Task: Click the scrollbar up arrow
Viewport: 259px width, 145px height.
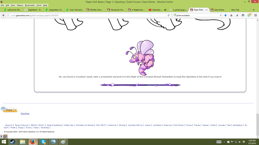Action: (257, 20)
